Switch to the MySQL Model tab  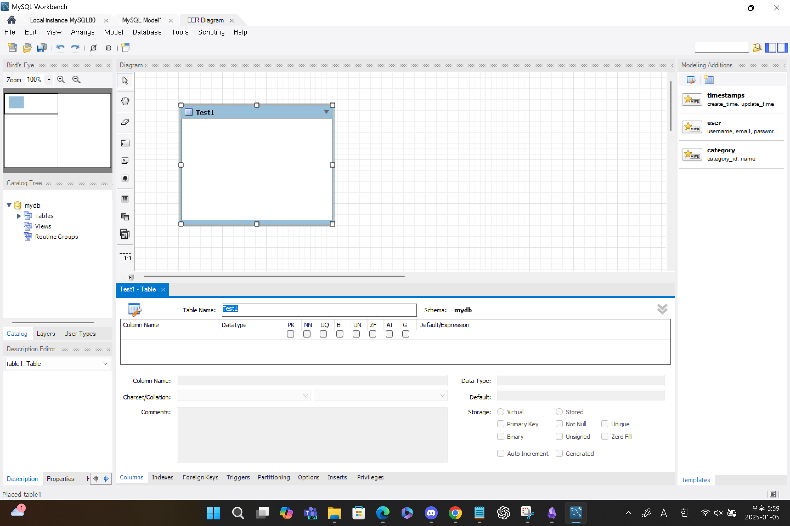142,20
